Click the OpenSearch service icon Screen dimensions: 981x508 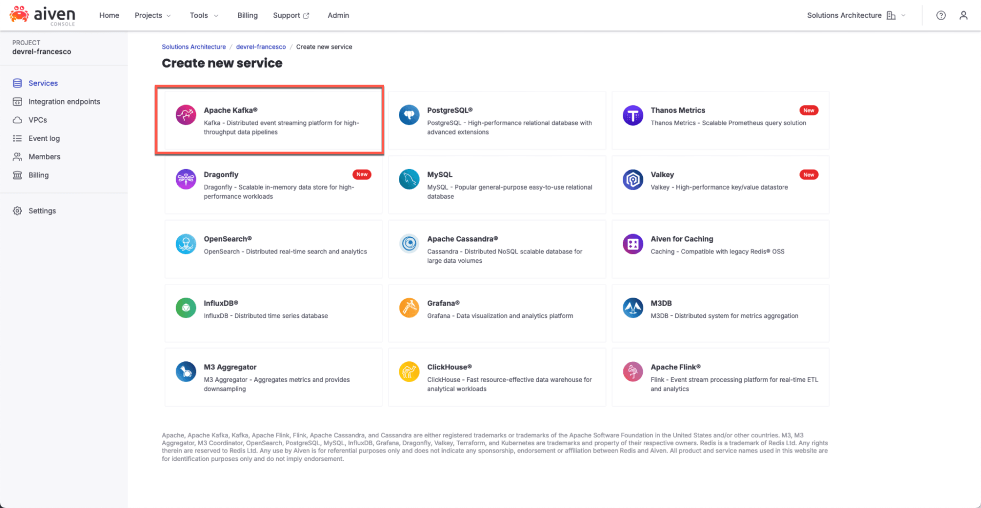tap(186, 244)
